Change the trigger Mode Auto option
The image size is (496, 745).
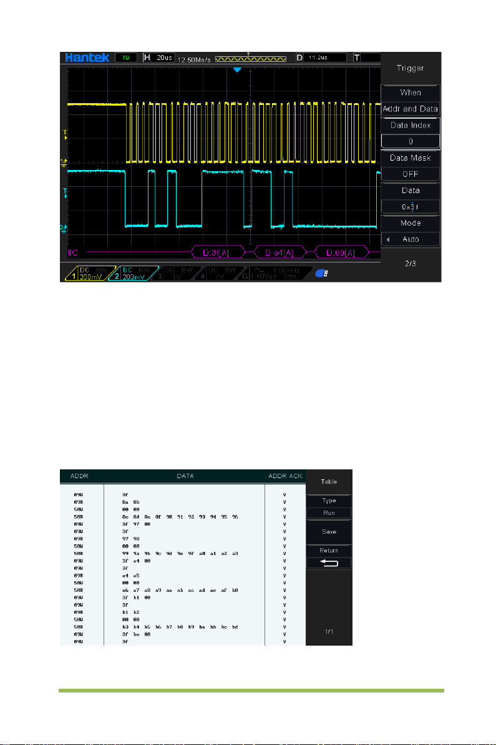410,239
